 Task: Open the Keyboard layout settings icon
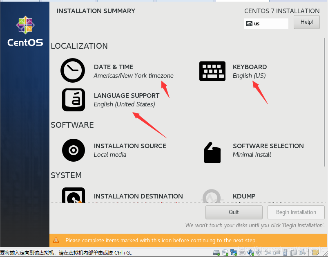tap(212, 71)
